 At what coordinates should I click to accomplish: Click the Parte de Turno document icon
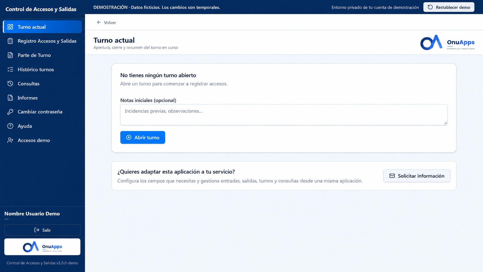[x=10, y=55]
